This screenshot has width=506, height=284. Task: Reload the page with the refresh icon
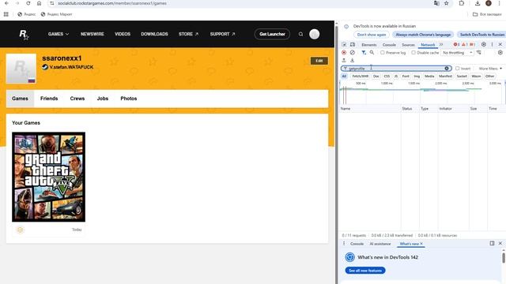(28, 3)
